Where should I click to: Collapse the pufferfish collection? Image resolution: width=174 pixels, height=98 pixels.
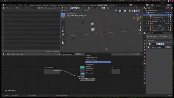click(x=146, y=13)
